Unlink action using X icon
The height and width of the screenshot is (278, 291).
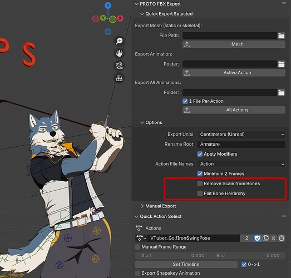(273, 238)
